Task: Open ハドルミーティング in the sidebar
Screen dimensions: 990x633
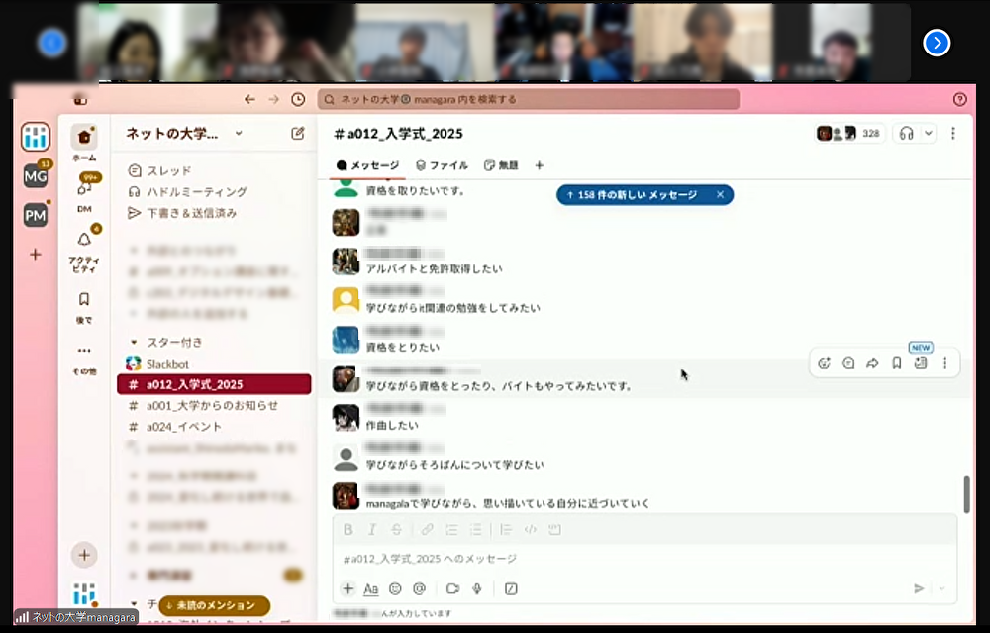Action: tap(187, 191)
